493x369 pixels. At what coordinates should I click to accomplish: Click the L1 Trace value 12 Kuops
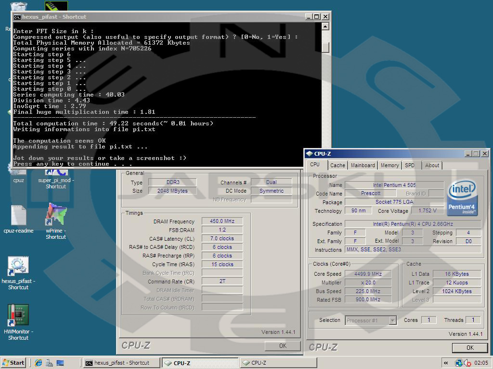tap(457, 283)
